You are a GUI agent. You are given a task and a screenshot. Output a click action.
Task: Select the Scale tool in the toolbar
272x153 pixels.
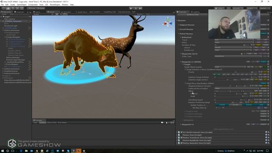coord(17,8)
